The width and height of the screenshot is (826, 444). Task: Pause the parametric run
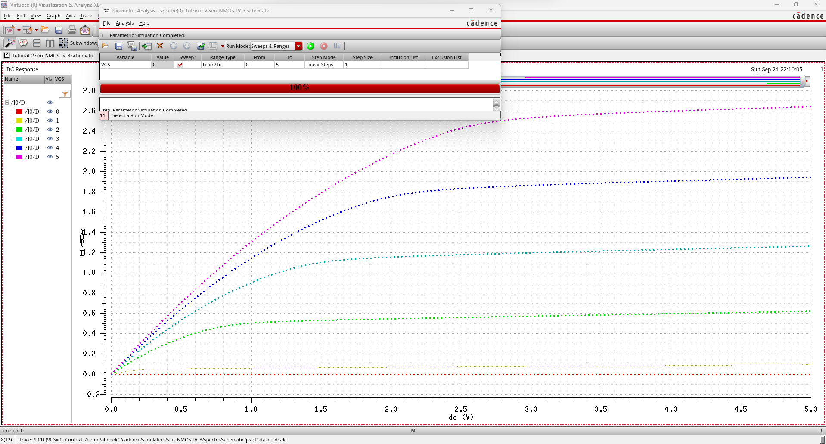click(337, 46)
